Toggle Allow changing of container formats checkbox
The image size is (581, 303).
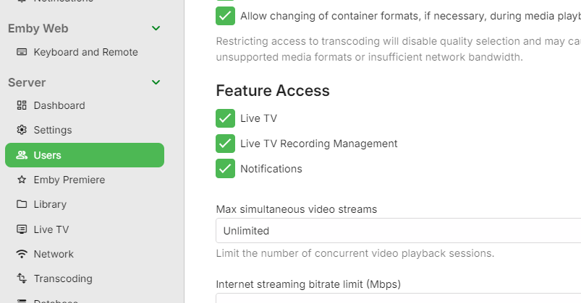[x=226, y=16]
